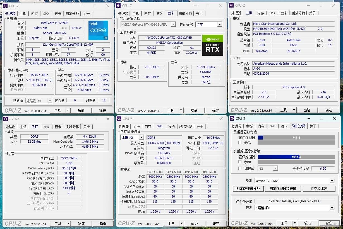Screen dimensions: 343x229
Task: Expand 工具 arrow in mainboard window
Action: click(294, 110)
